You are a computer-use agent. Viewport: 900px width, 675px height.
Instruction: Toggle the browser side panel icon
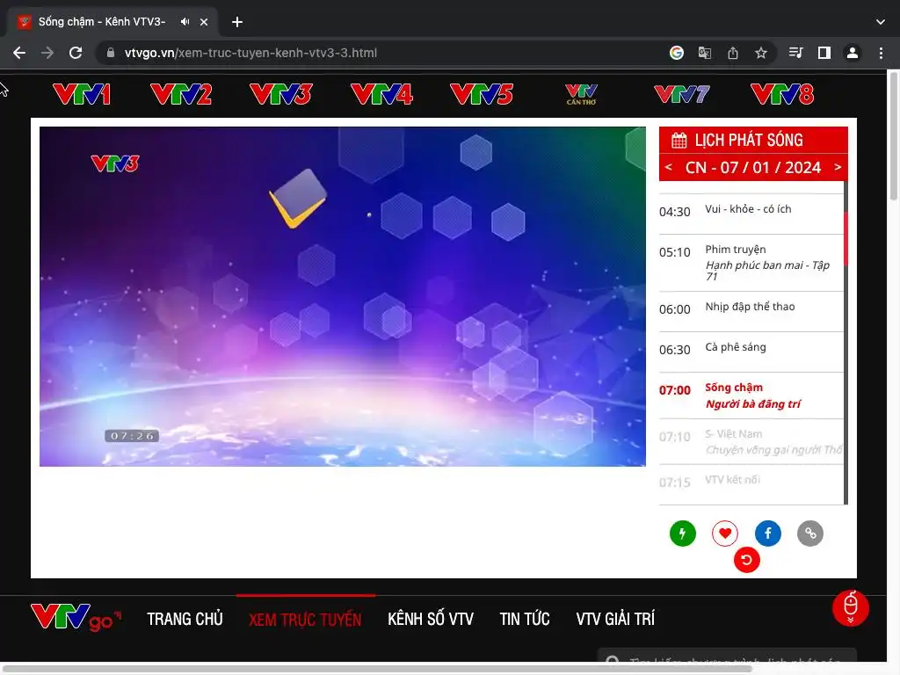(x=824, y=53)
